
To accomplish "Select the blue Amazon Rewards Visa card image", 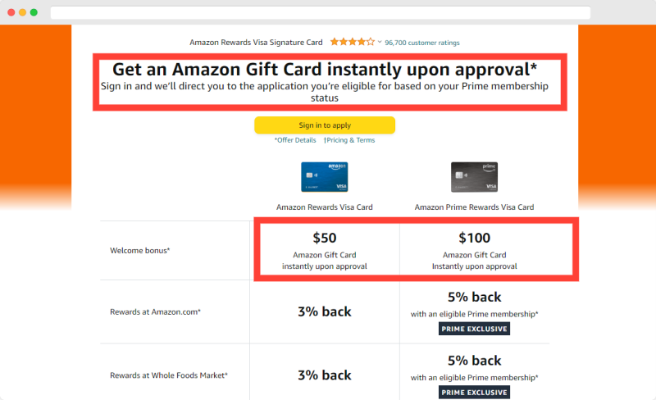I will coord(325,177).
